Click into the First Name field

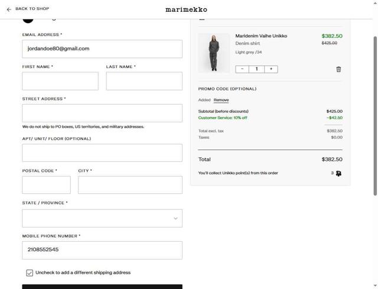pyautogui.click(x=60, y=81)
